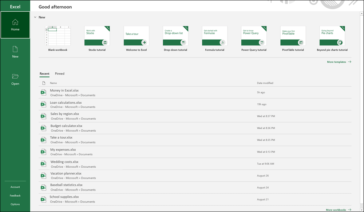Open the PivotTable tutorial template
The height and width of the screenshot is (212, 364).
293,39
